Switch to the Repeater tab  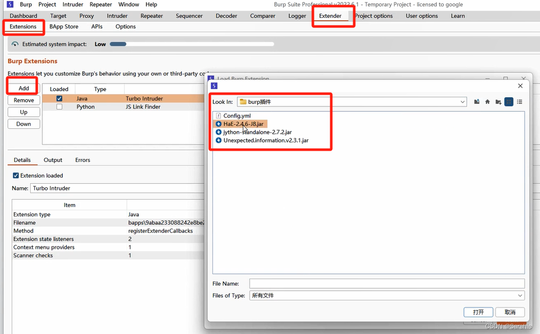(x=152, y=16)
